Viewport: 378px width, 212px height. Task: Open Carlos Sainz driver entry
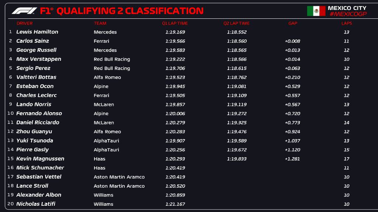coord(32,41)
